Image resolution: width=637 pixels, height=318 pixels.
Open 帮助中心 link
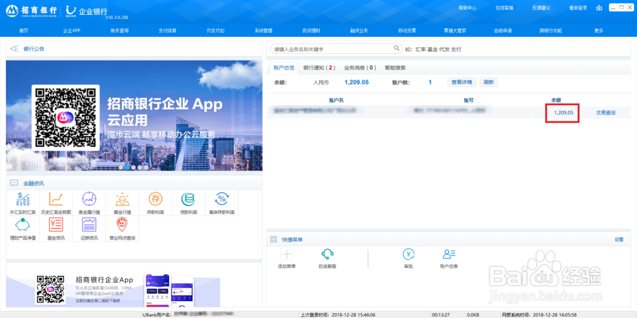(x=467, y=8)
